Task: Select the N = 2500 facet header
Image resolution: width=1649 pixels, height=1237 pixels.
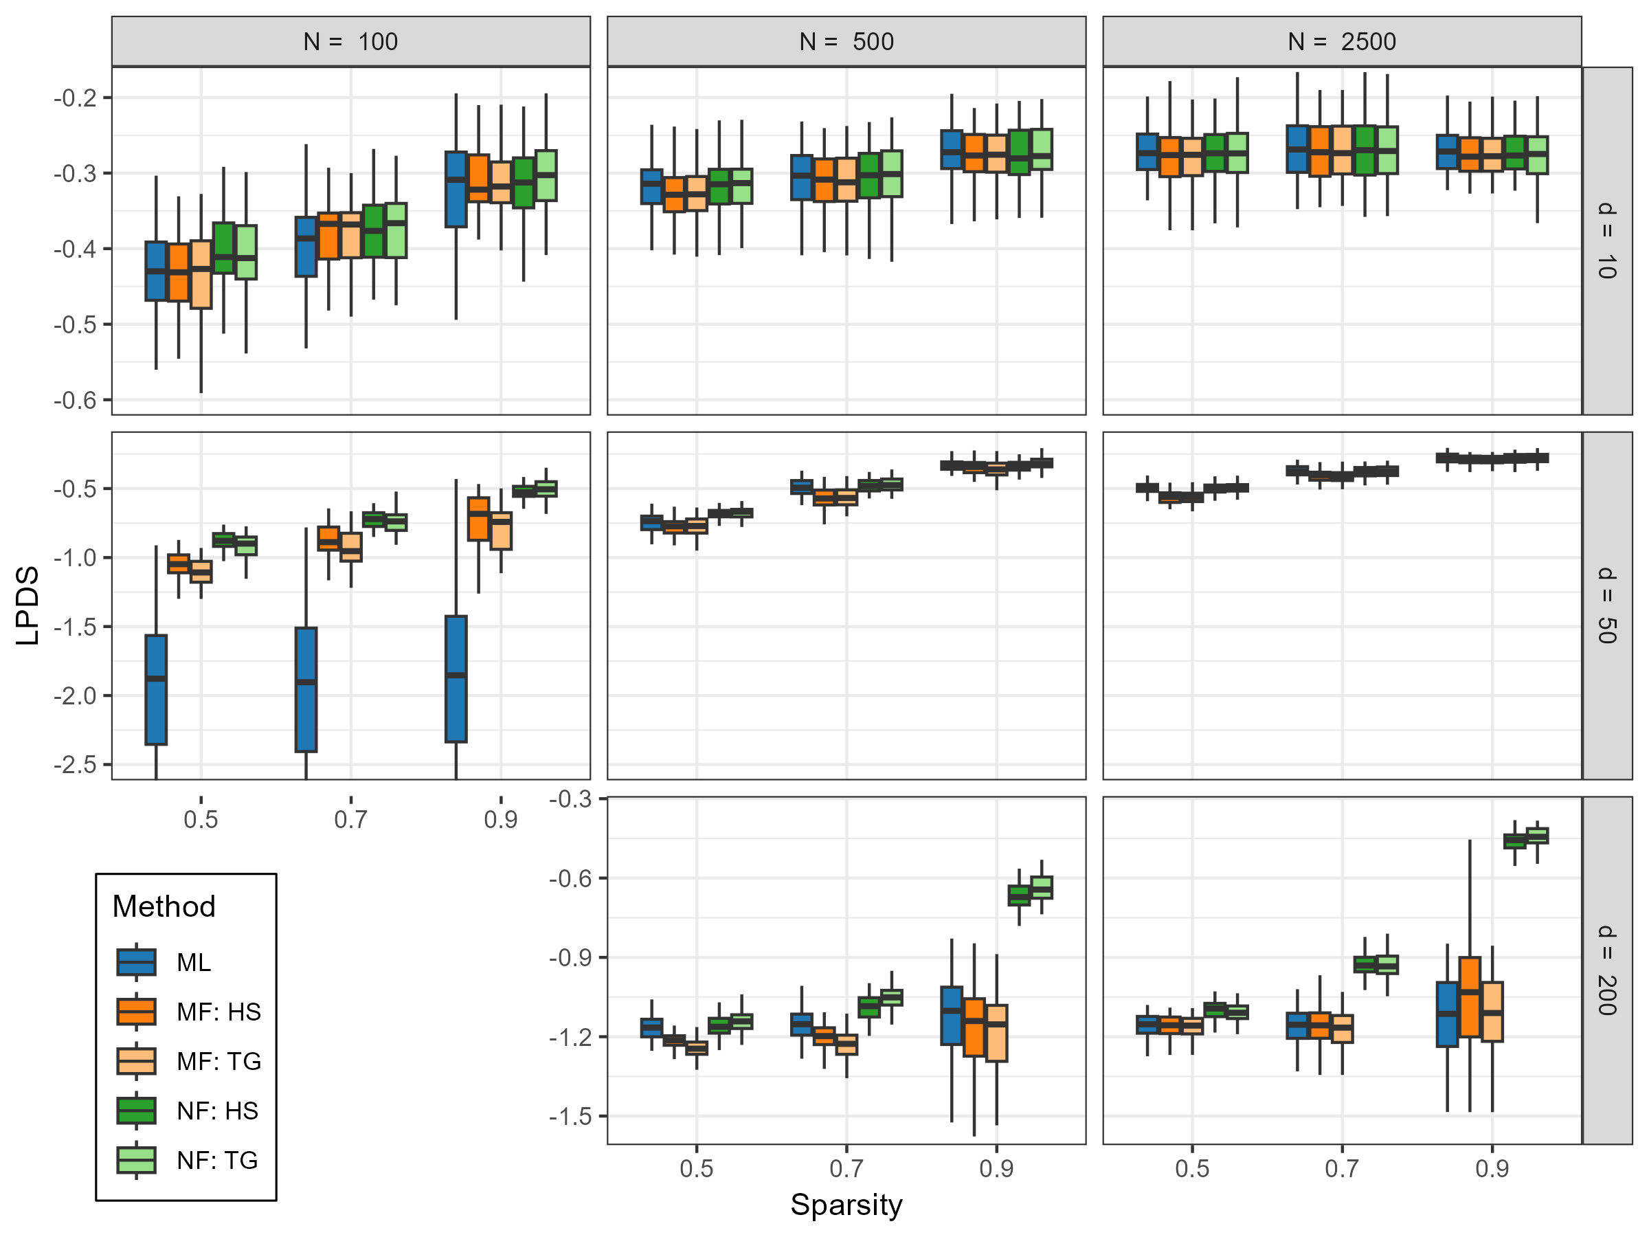Action: pyautogui.click(x=1341, y=42)
